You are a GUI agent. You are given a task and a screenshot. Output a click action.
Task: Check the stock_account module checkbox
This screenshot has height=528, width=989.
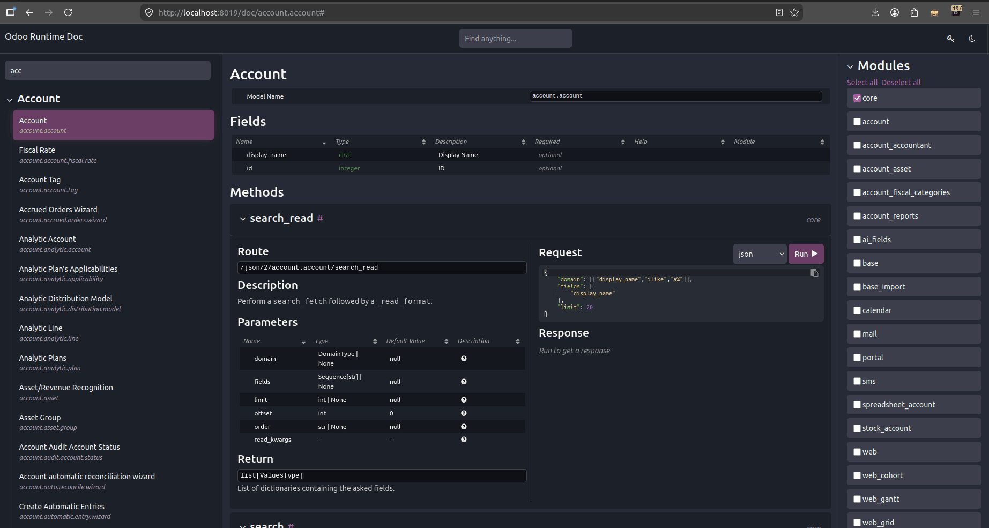[857, 428]
